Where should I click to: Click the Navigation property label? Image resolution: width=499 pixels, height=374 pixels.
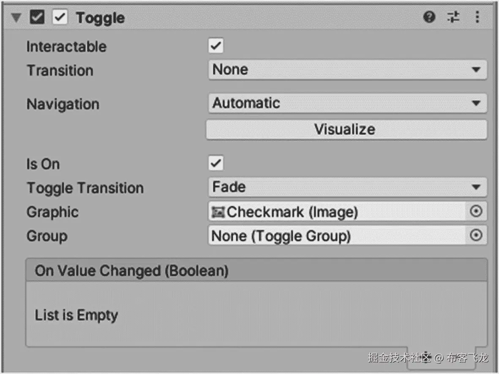click(63, 104)
